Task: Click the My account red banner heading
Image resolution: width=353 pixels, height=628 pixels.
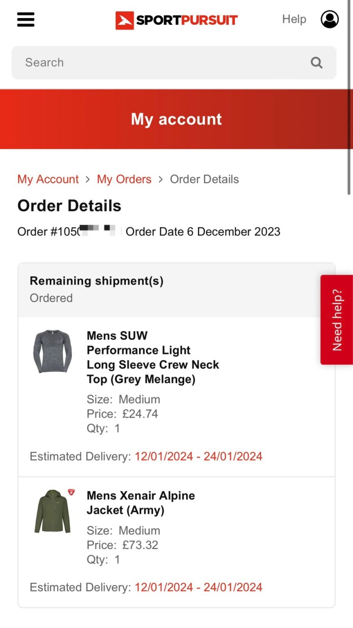Action: click(176, 119)
